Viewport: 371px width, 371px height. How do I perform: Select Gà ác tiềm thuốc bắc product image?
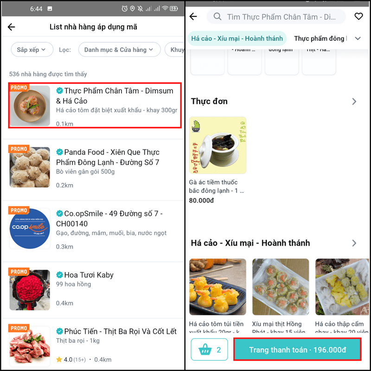217,145
